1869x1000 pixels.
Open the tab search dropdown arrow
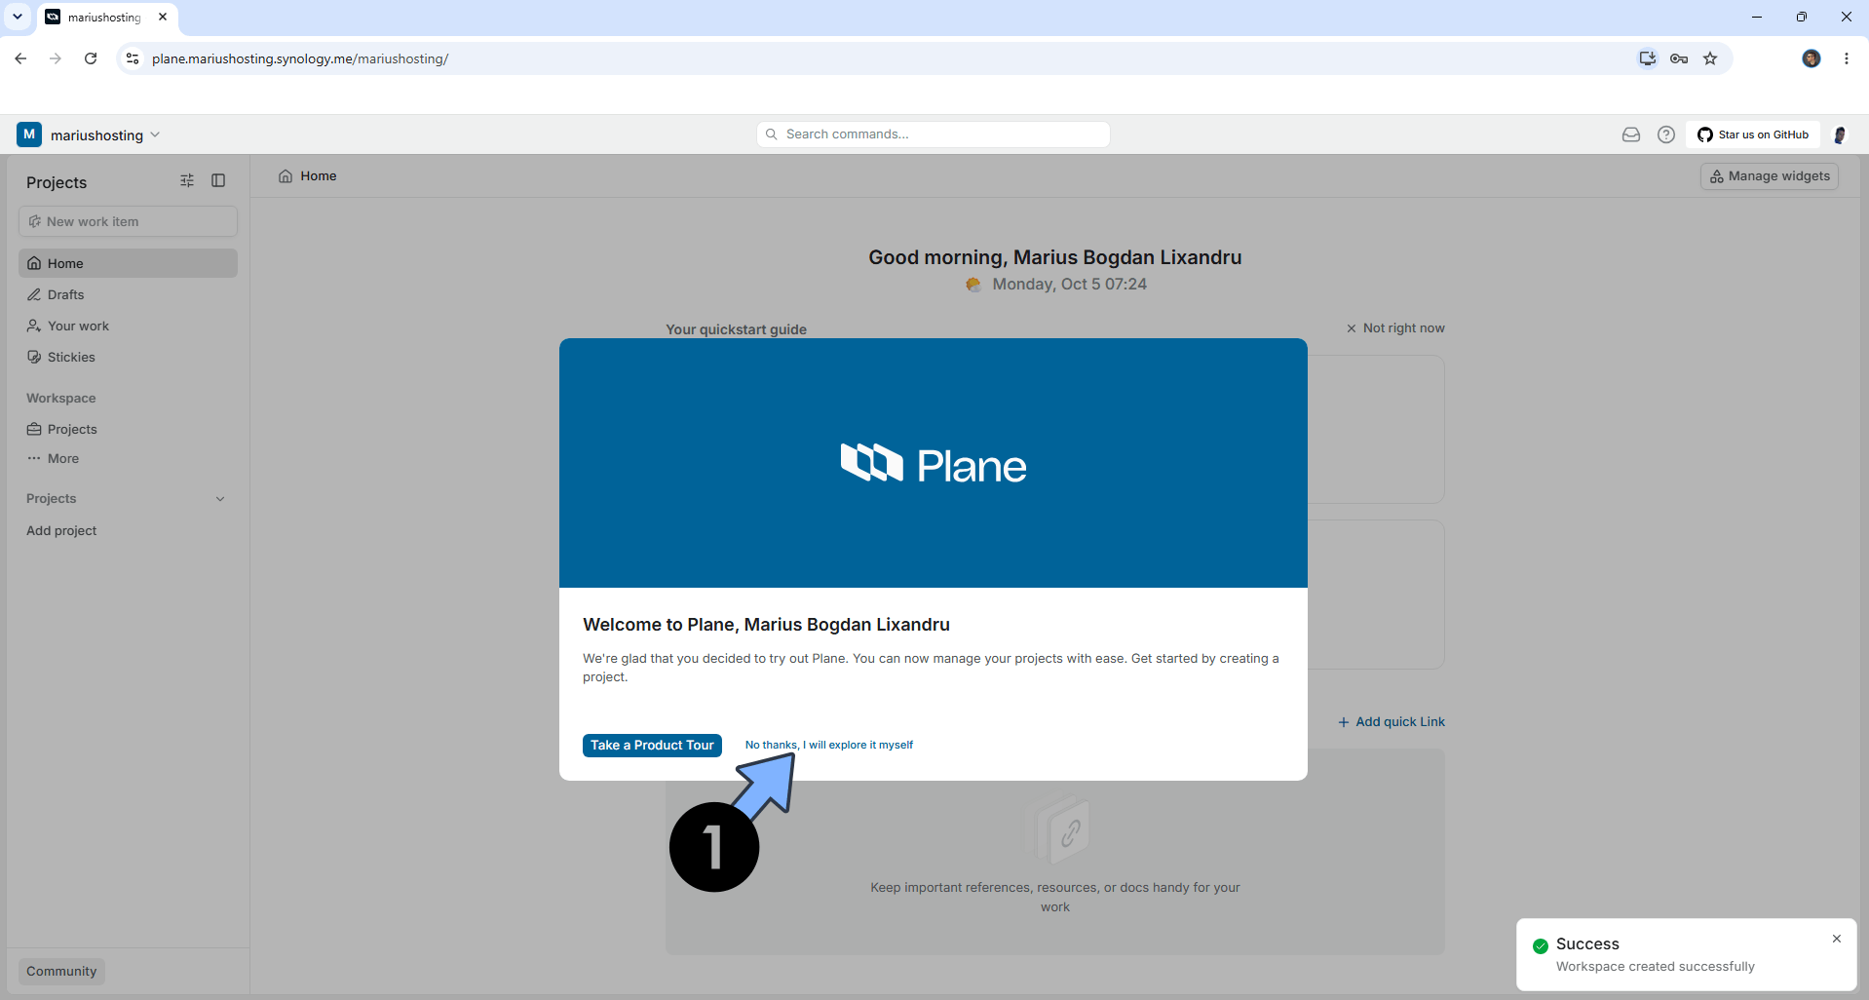(18, 17)
